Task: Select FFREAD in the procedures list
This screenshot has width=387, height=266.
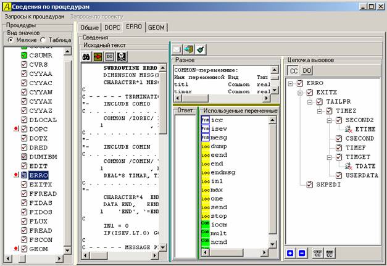Action: pos(43,194)
